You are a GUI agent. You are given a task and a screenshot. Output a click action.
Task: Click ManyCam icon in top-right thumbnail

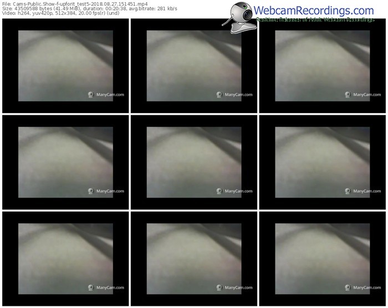[348, 95]
